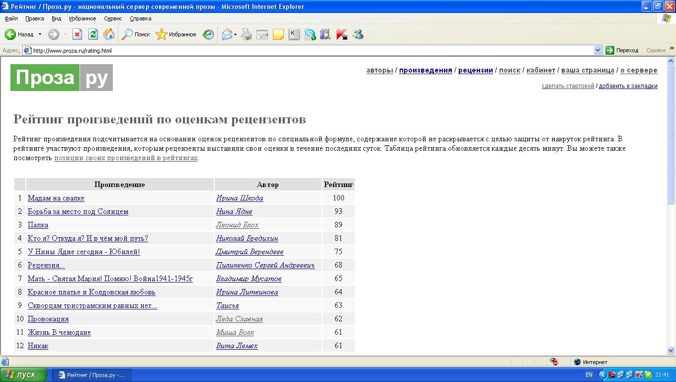Image resolution: width=676 pixels, height=382 pixels.
Task: Click the Research books toolbar icon
Action: 326,34
